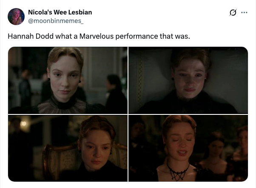Image resolution: width=256 pixels, height=188 pixels.
Task: Select the tweet text about marvelous performance
Action: click(x=99, y=36)
